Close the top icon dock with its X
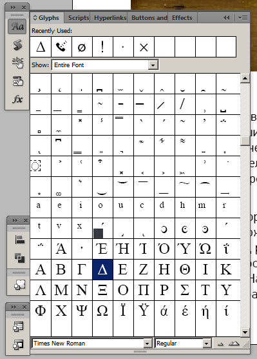Image resolution: width=257 pixels, height=359 pixels. (24, 7)
